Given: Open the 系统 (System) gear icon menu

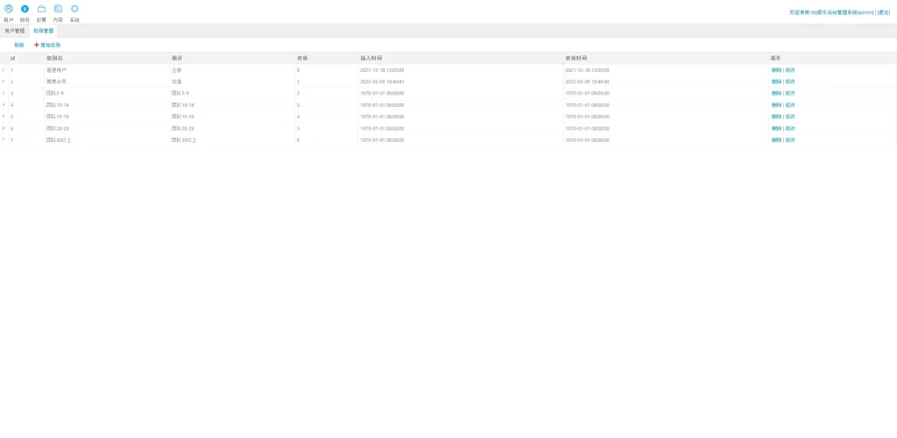Looking at the screenshot, I should point(74,10).
